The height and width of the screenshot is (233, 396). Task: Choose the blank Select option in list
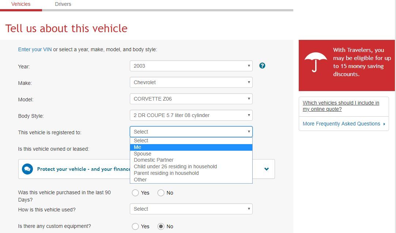(x=191, y=140)
